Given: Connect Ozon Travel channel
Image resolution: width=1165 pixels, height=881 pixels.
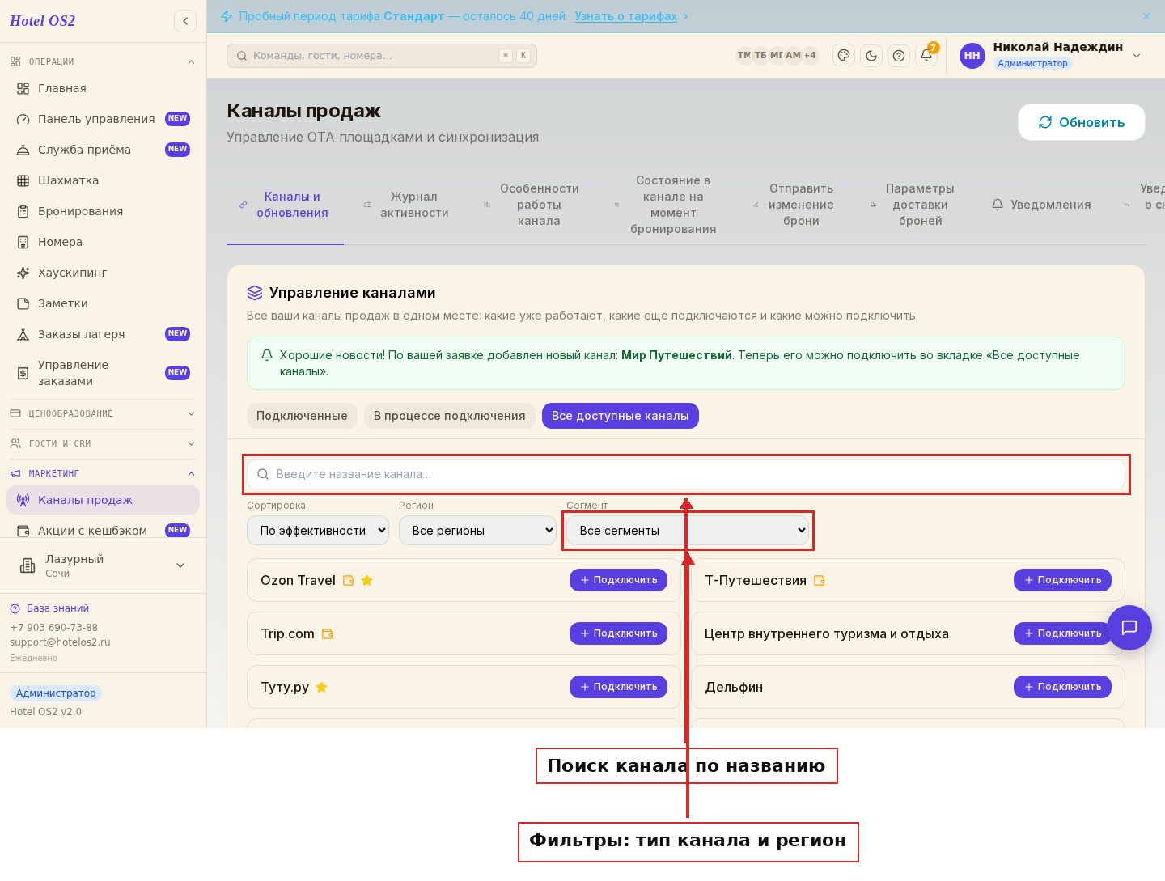Looking at the screenshot, I should coord(618,580).
